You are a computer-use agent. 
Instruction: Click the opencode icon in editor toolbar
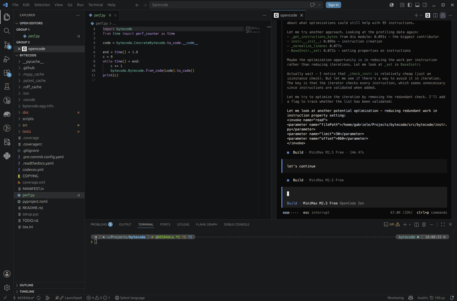[428, 15]
